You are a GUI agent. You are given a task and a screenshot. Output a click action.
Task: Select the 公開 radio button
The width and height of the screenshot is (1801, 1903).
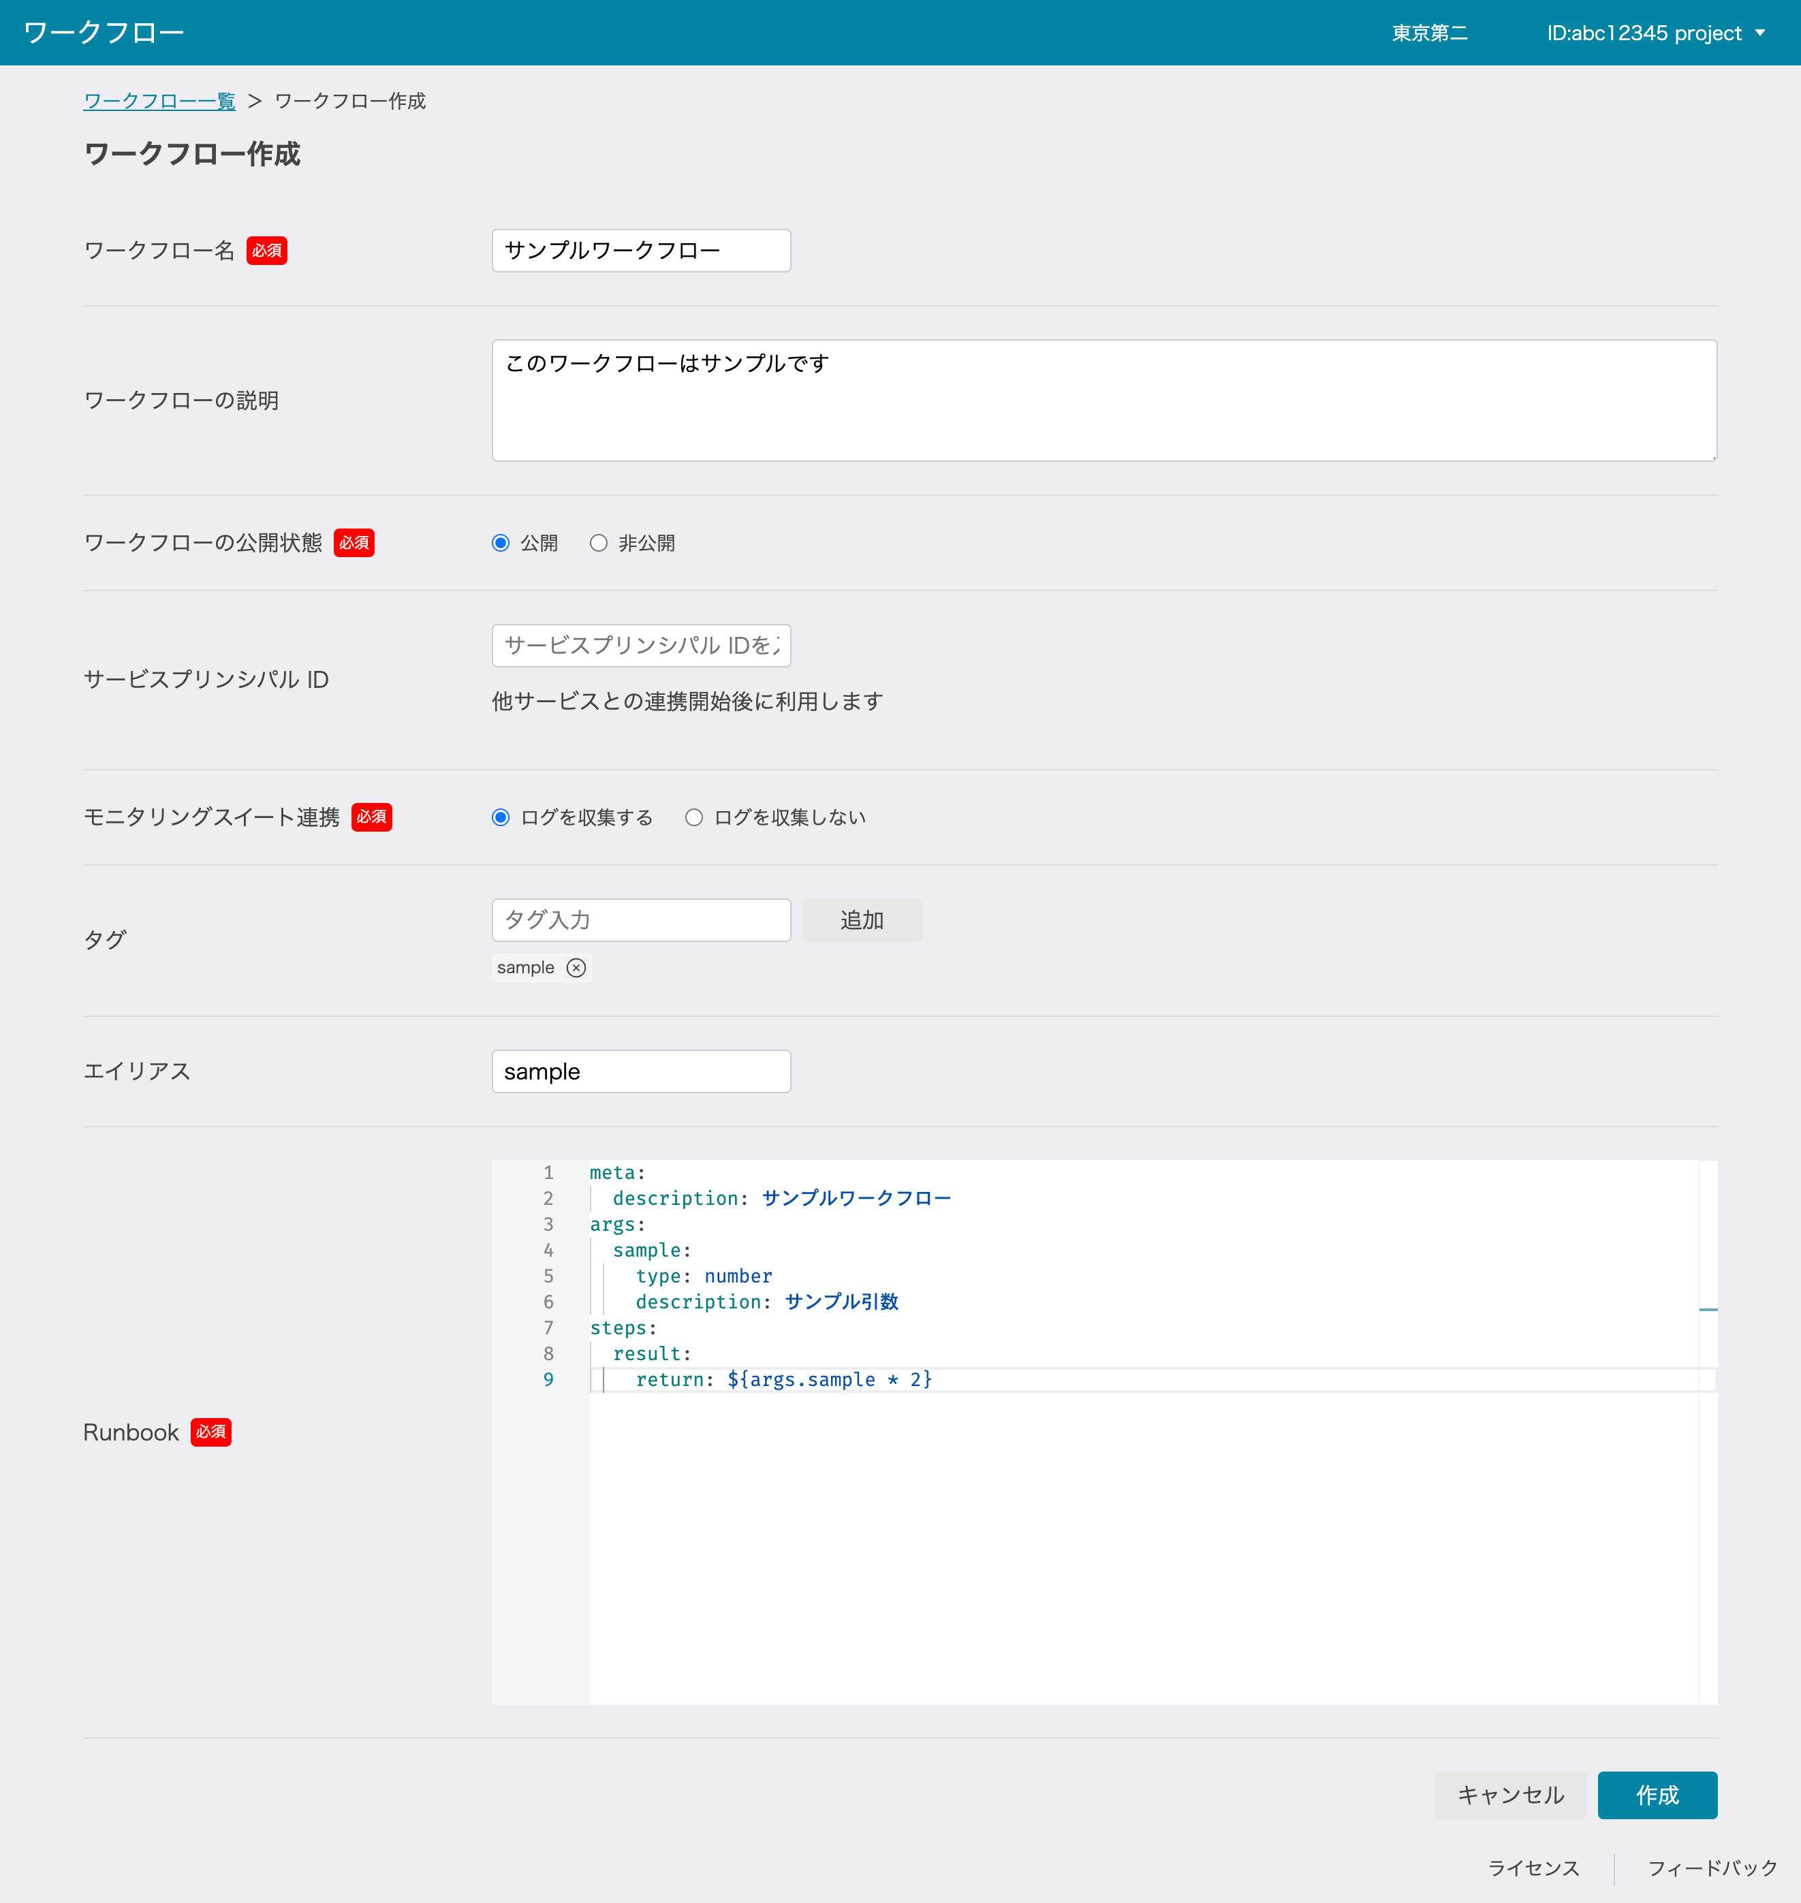pos(500,544)
